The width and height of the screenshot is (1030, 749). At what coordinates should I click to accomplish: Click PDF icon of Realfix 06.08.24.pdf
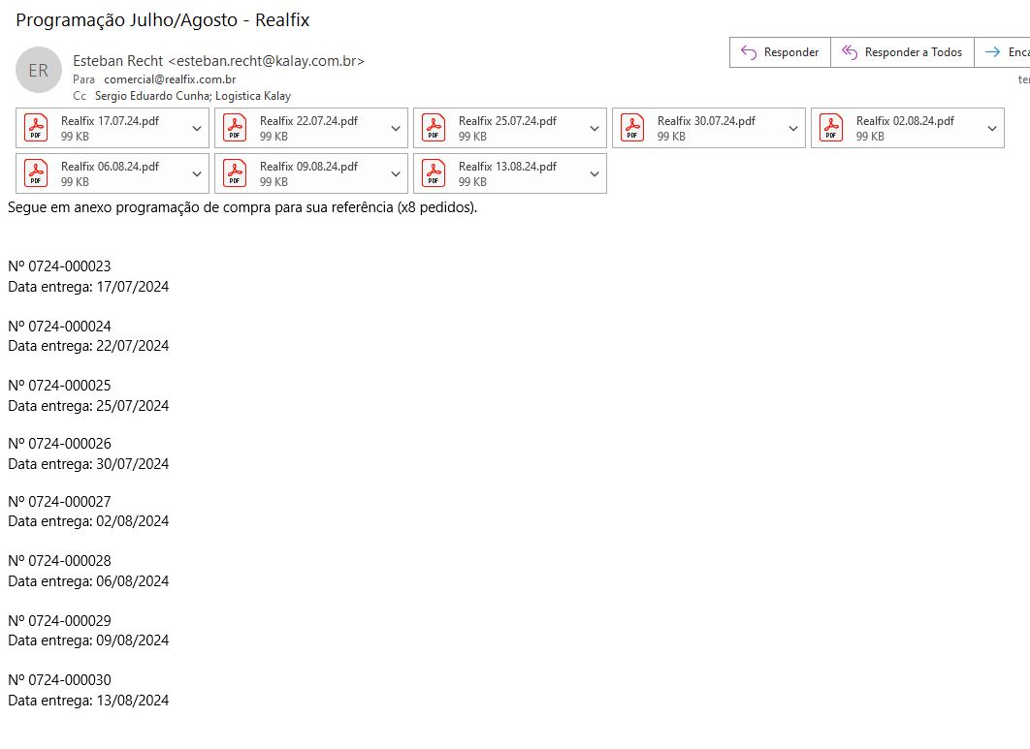(36, 173)
